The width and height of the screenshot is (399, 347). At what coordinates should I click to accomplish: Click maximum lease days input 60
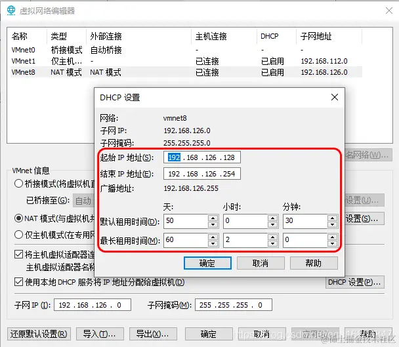(186, 240)
